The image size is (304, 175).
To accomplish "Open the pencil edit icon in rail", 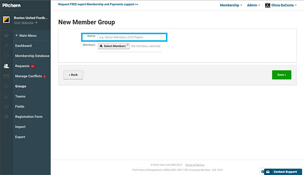I will pyautogui.click(x=6, y=46).
